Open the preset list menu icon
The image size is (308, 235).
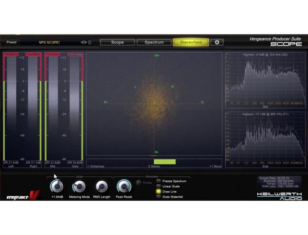pyautogui.click(x=90, y=42)
